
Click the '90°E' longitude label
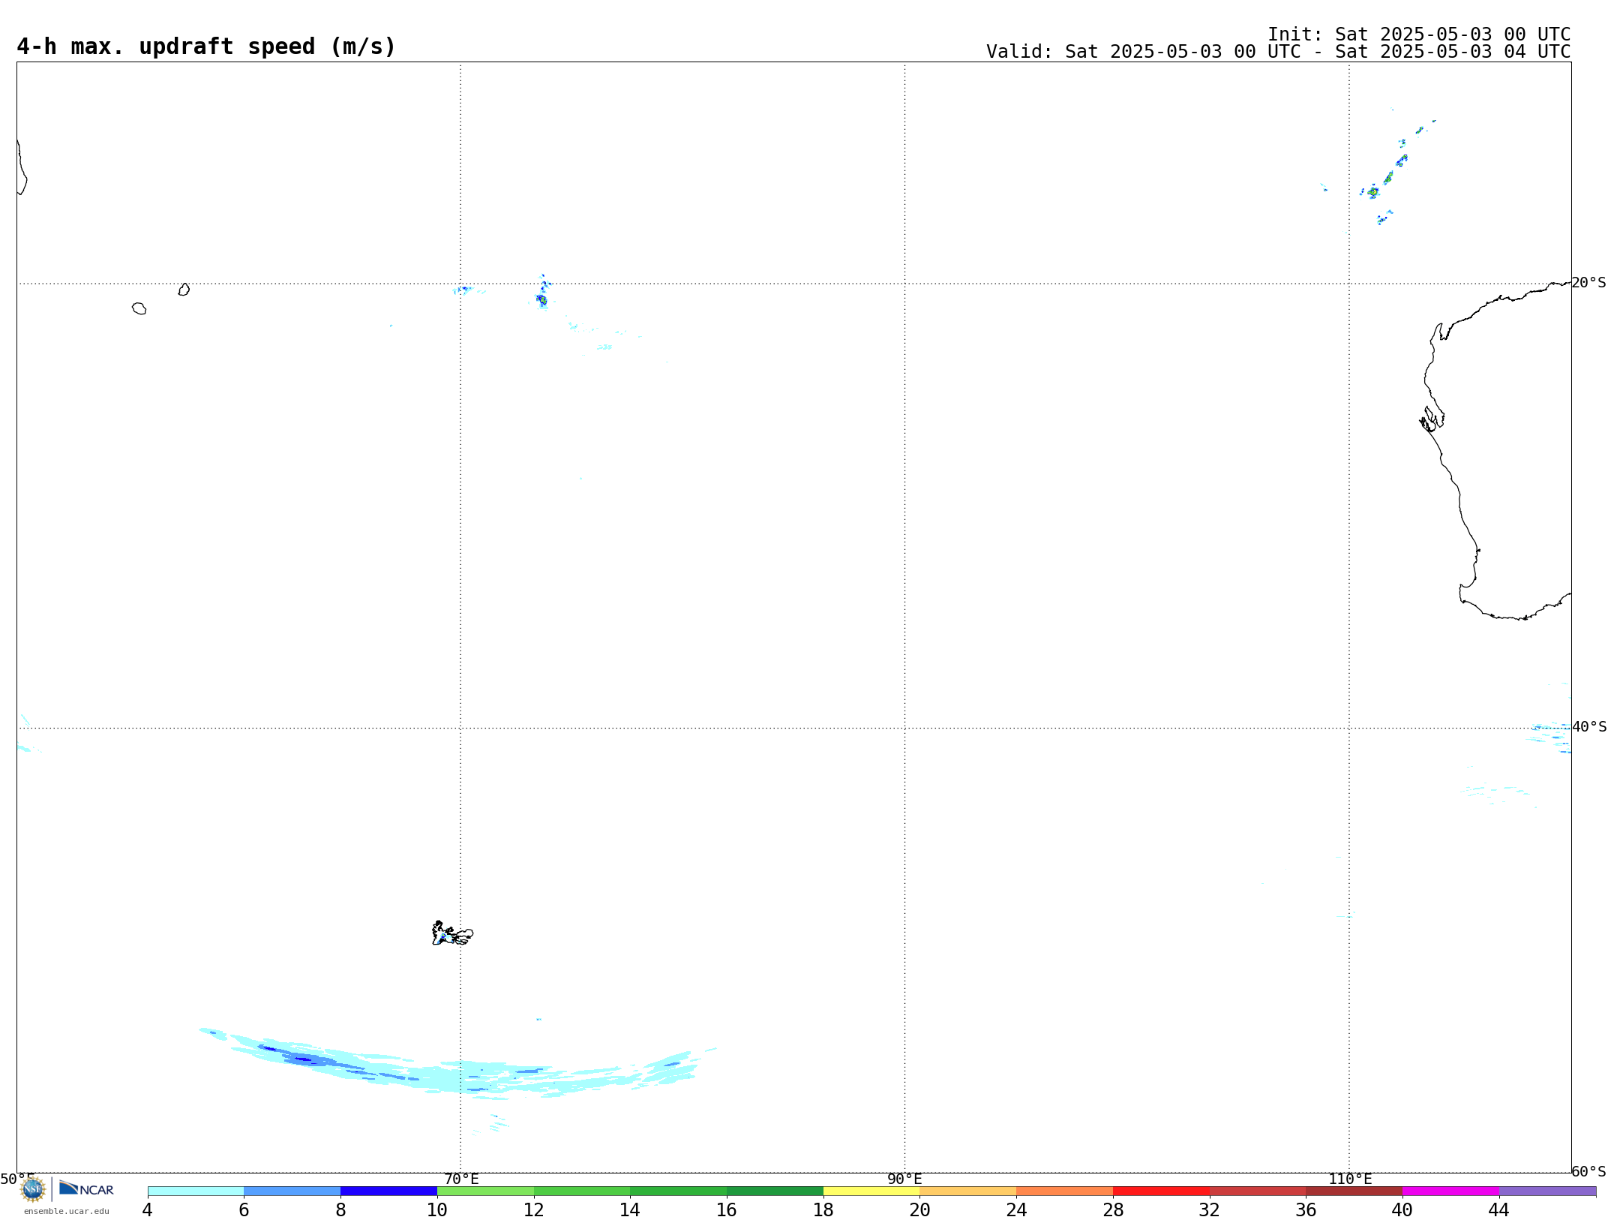[x=905, y=1179]
